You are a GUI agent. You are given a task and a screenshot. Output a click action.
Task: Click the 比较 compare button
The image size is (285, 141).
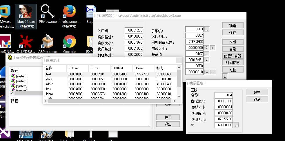(233, 70)
